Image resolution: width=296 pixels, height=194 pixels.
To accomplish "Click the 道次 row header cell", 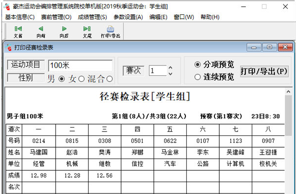I will pos(14,129).
